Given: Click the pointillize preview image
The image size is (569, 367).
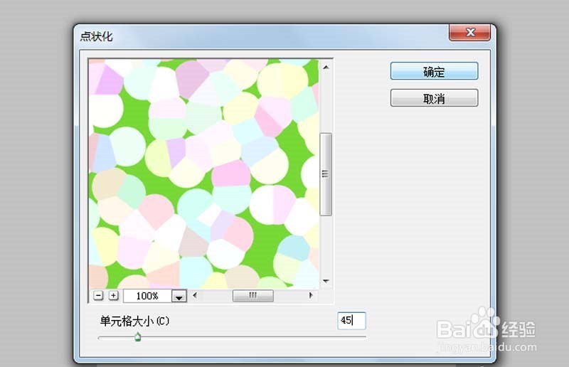Looking at the screenshot, I should [204, 174].
